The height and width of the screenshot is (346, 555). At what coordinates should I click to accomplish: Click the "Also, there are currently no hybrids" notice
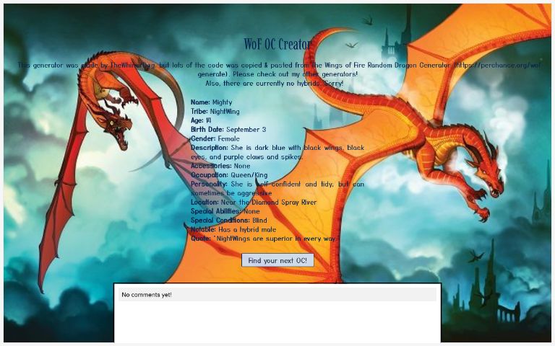click(277, 83)
